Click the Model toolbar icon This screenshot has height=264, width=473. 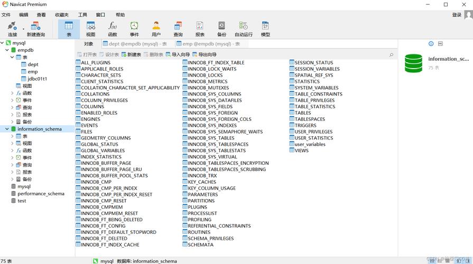click(265, 29)
